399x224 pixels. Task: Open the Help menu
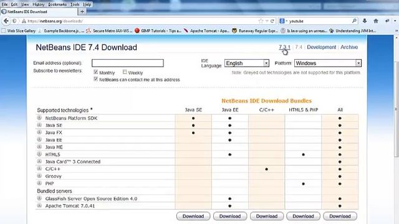point(87,4)
